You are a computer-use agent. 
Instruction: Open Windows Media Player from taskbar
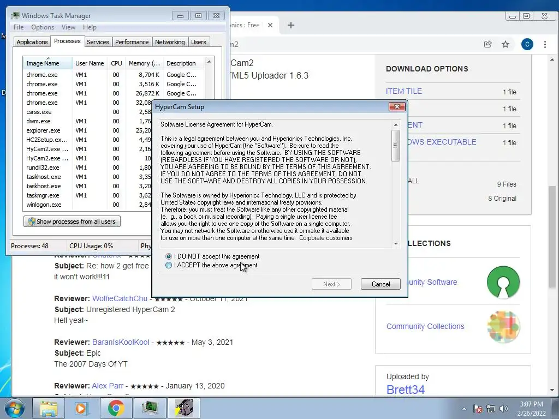point(82,408)
